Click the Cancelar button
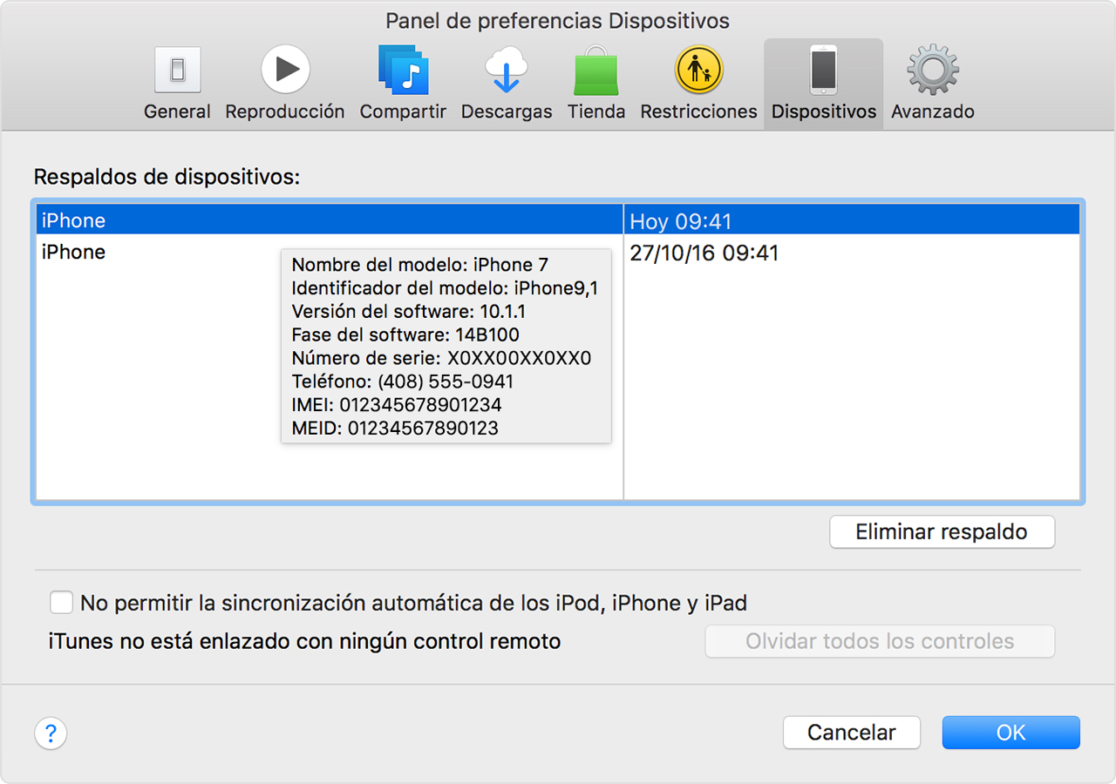The height and width of the screenshot is (784, 1116). pos(852,733)
